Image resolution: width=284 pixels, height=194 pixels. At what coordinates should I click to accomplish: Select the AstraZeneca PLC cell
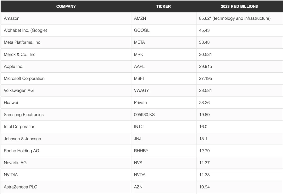point(66,187)
